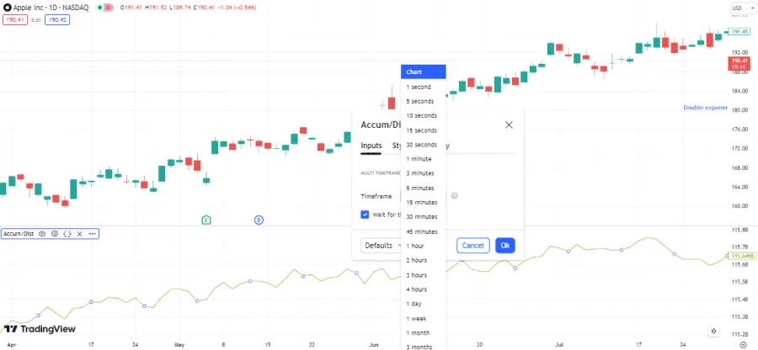The height and width of the screenshot is (350, 758).
Task: Toggle the market status indicator pill
Action: (104, 8)
